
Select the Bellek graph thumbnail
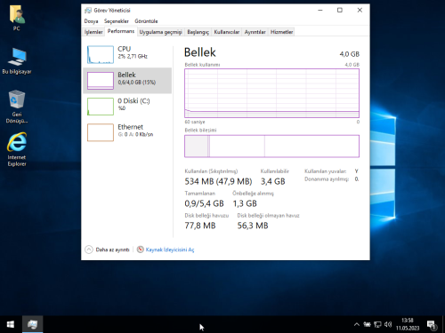pos(101,81)
